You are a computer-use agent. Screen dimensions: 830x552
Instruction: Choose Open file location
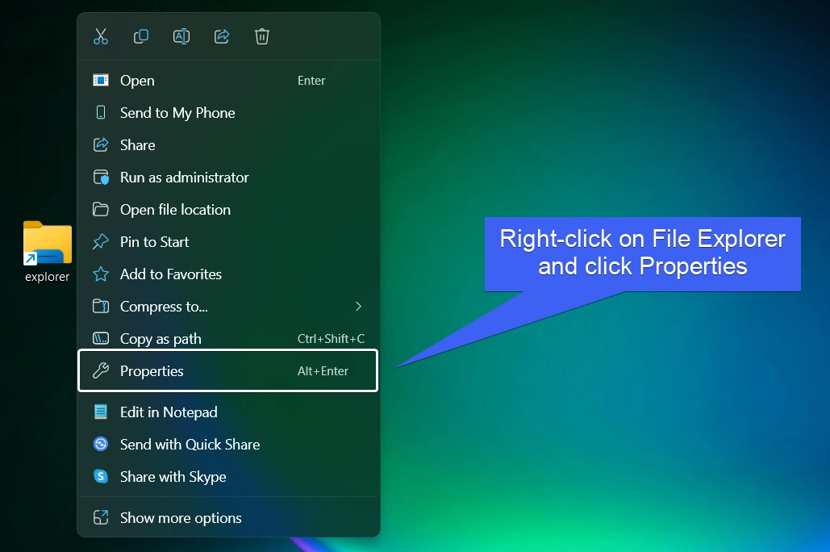click(229, 210)
